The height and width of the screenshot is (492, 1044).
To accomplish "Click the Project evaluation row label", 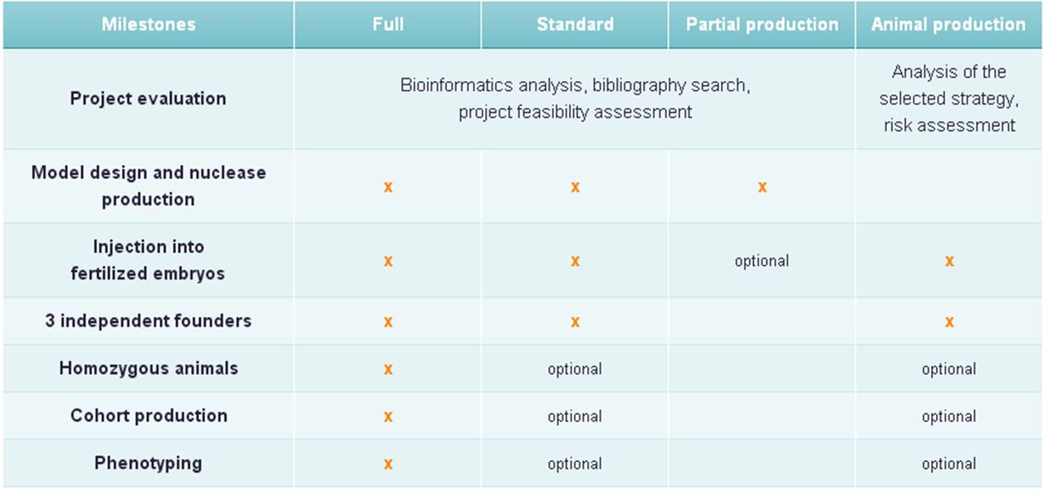I will point(149,99).
